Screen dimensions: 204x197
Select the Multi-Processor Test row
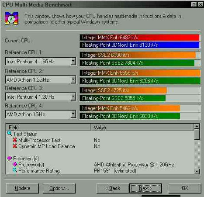pyautogui.click(x=100, y=140)
